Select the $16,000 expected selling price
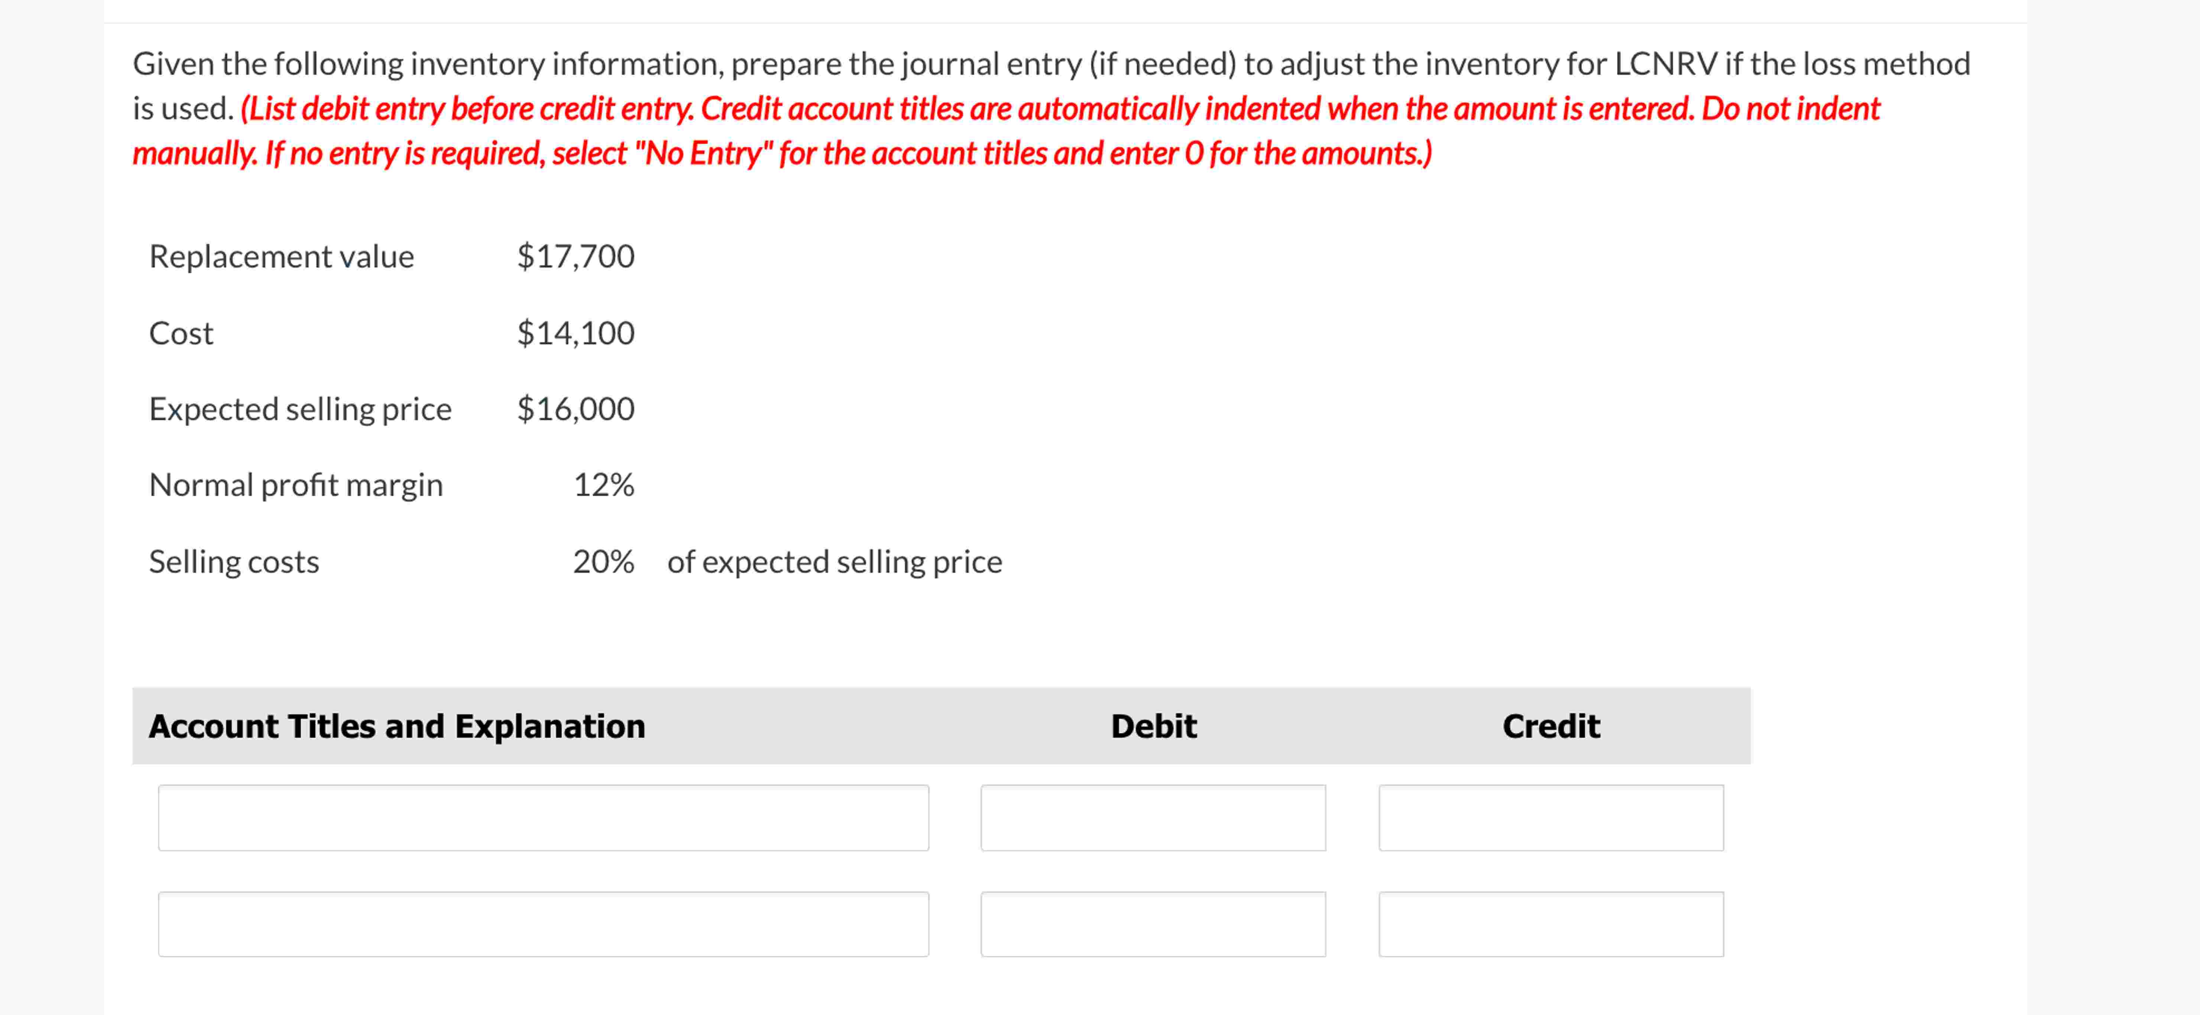This screenshot has width=2200, height=1015. tap(575, 408)
